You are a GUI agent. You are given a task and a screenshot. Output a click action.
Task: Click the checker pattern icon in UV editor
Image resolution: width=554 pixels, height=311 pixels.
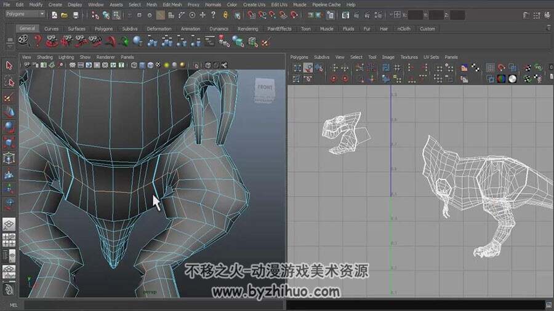pos(476,67)
